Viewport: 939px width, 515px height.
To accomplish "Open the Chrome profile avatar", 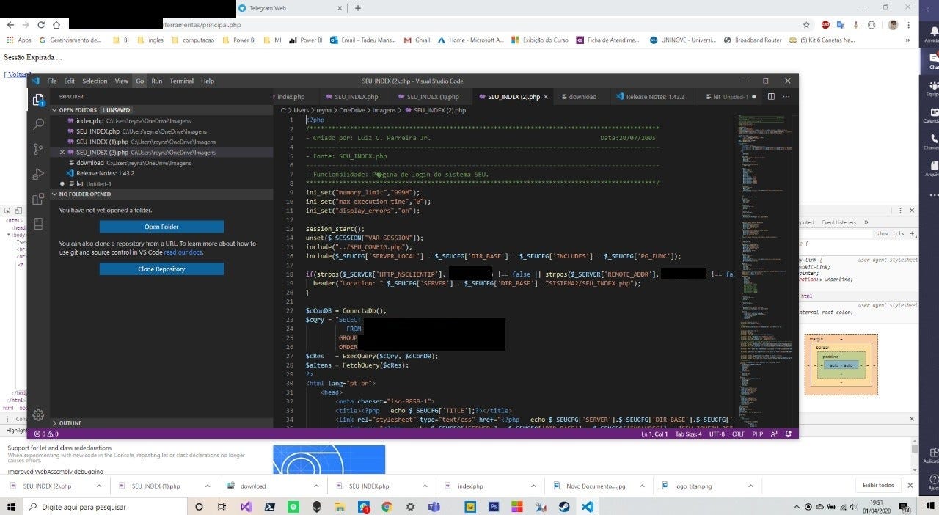I will coord(893,24).
